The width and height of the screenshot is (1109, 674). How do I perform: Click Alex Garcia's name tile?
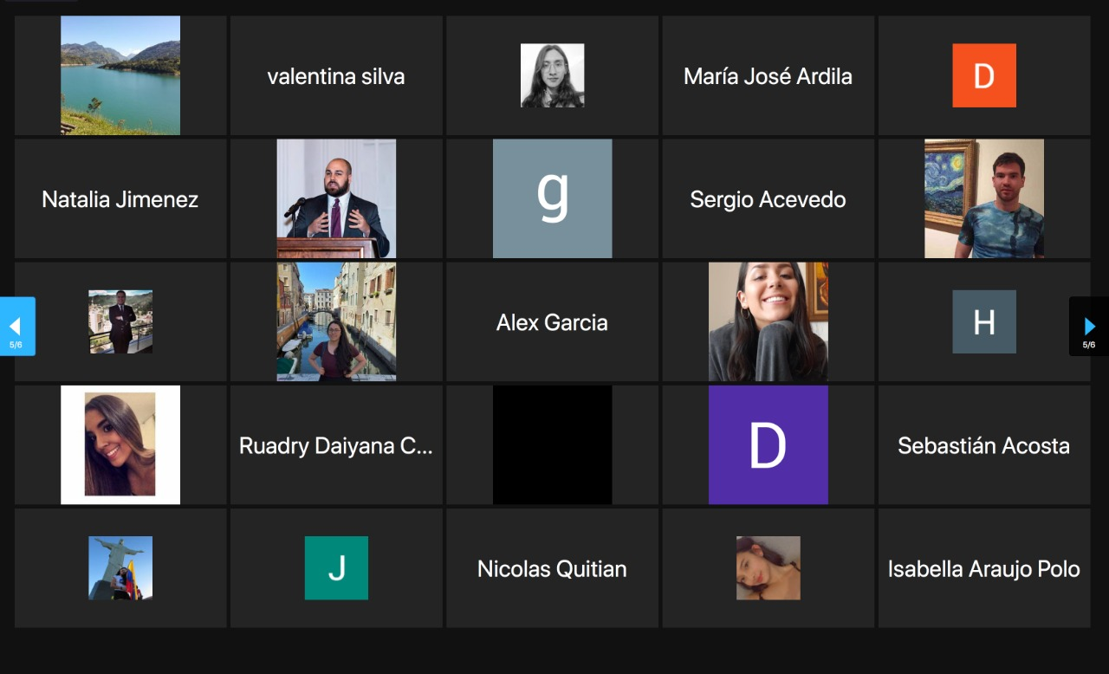coord(552,321)
